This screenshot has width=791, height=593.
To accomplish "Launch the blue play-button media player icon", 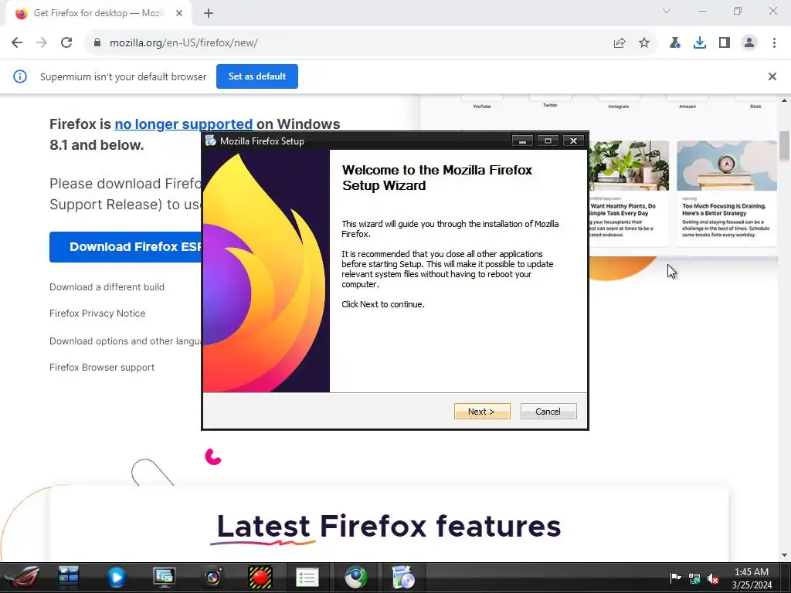I will (117, 578).
